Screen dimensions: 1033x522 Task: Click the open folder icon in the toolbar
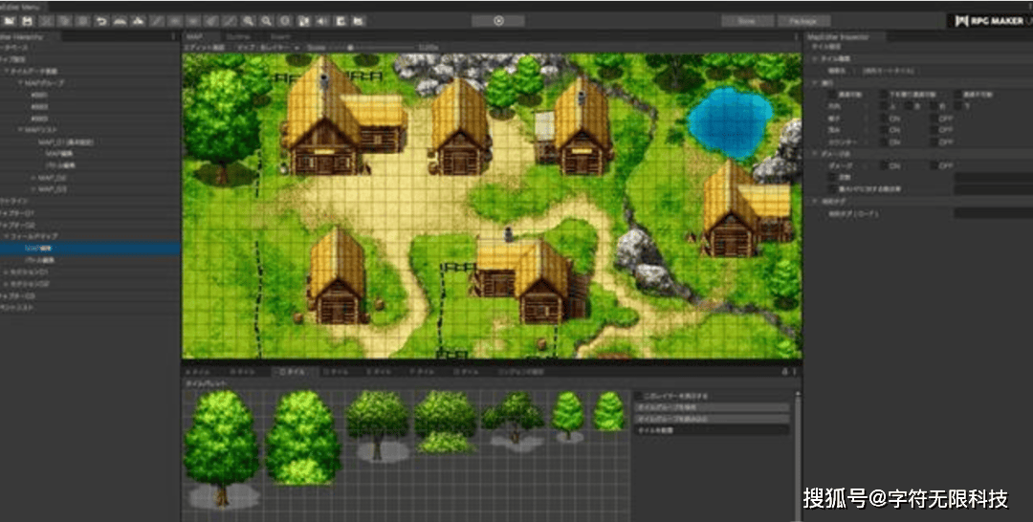pos(10,21)
